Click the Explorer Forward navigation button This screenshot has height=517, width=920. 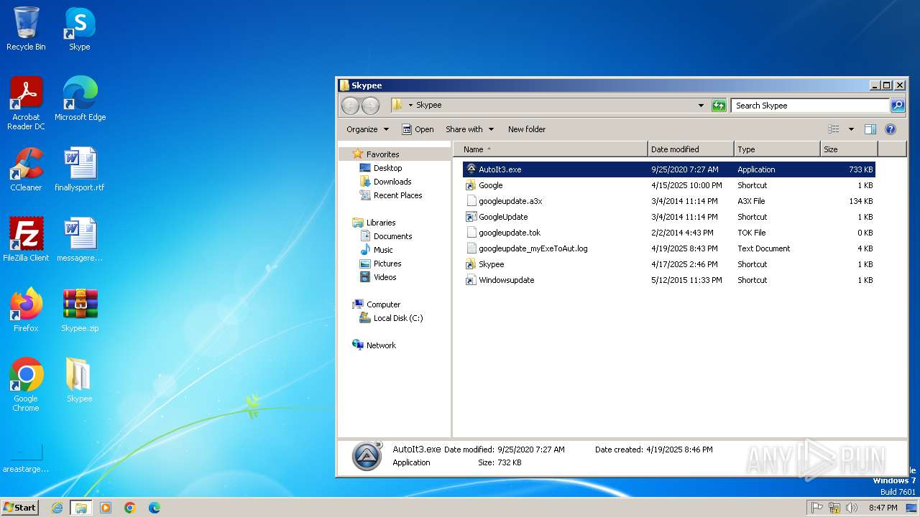point(370,106)
